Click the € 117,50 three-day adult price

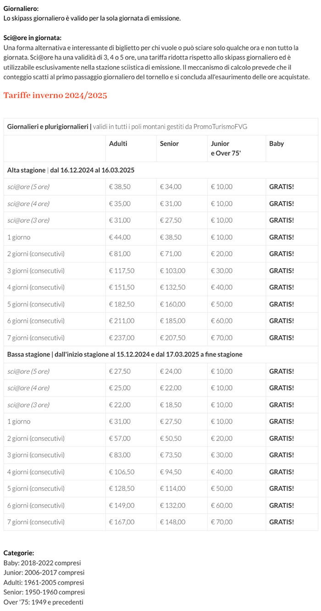pyautogui.click(x=122, y=270)
